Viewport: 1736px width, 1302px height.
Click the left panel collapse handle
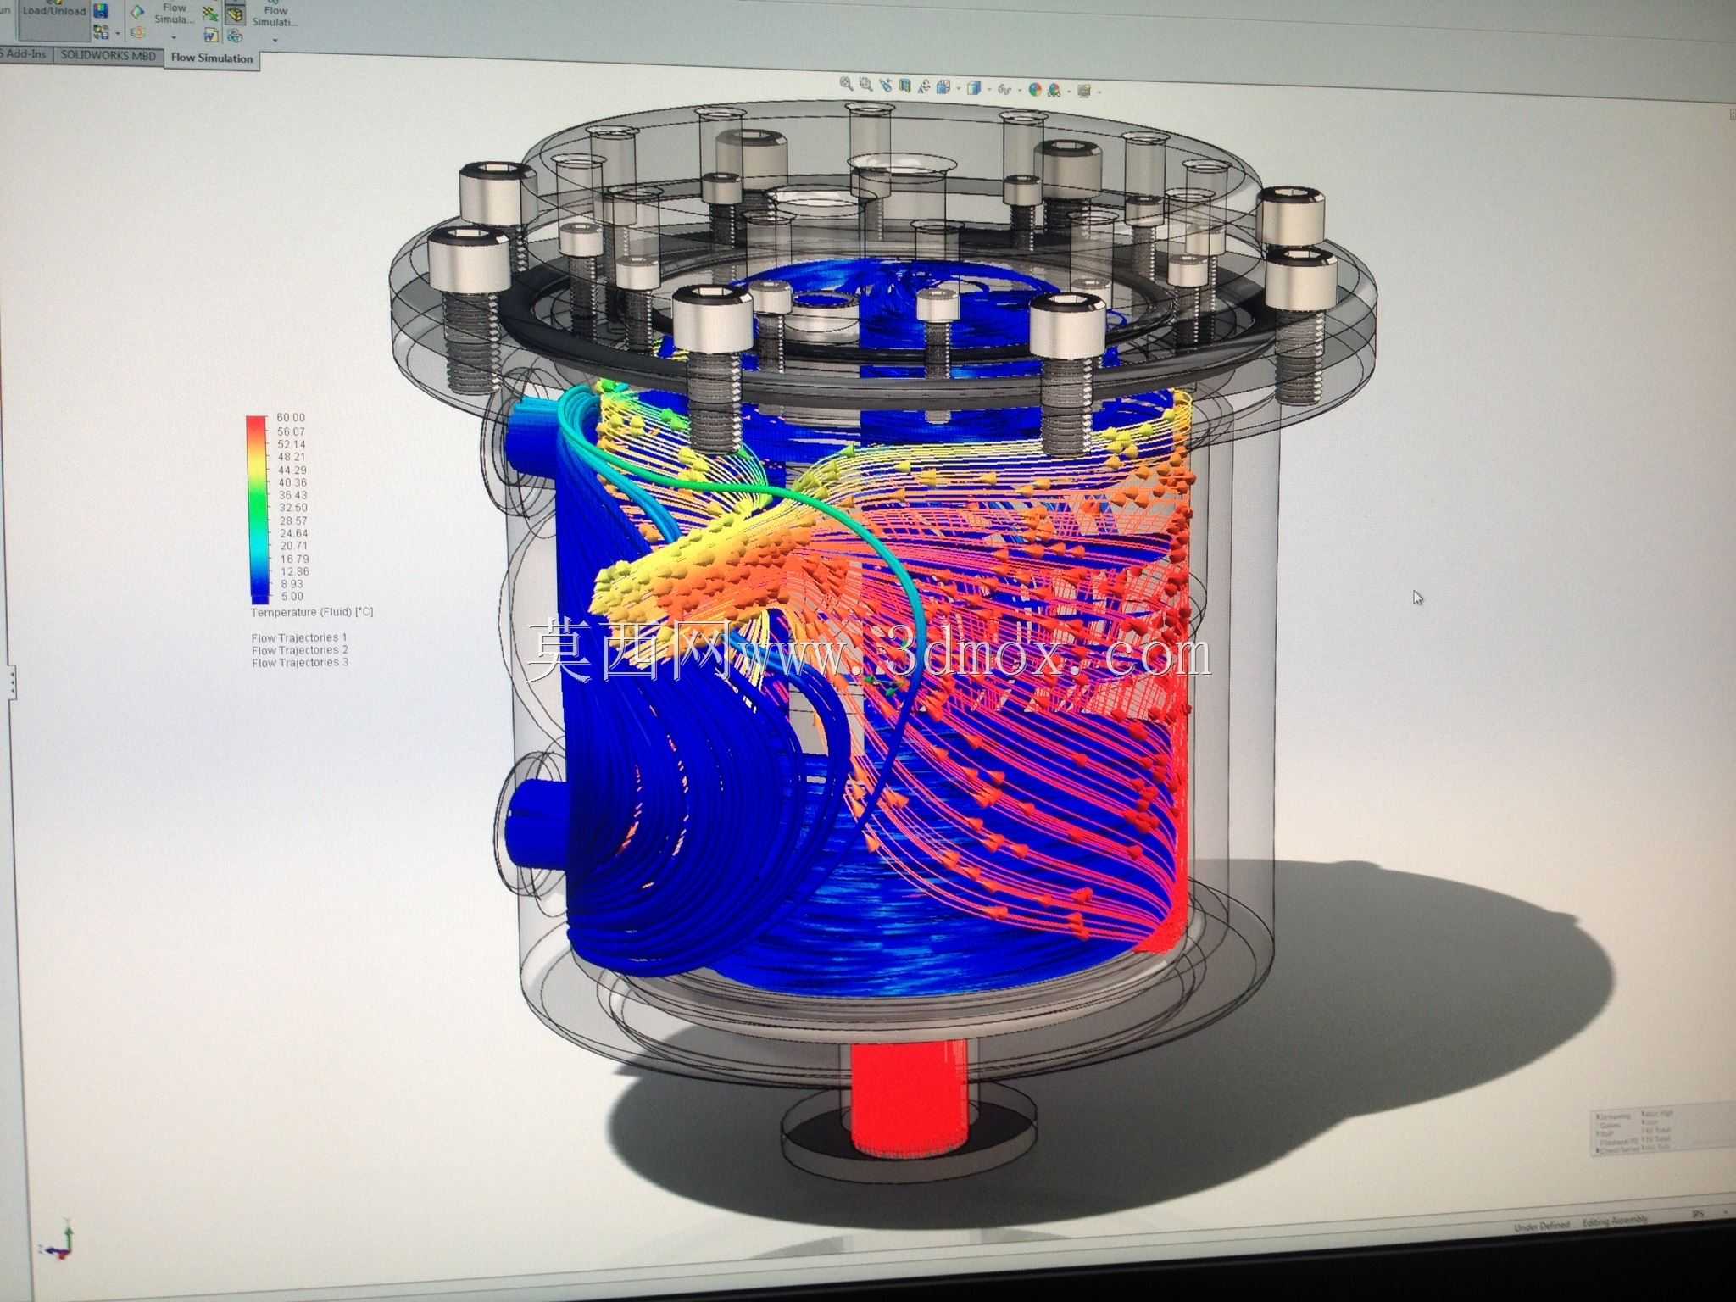point(12,682)
